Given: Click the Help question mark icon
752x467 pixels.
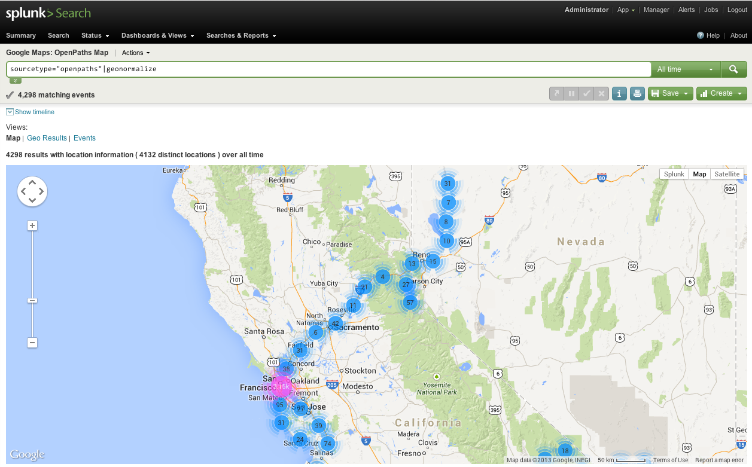Looking at the screenshot, I should point(700,35).
